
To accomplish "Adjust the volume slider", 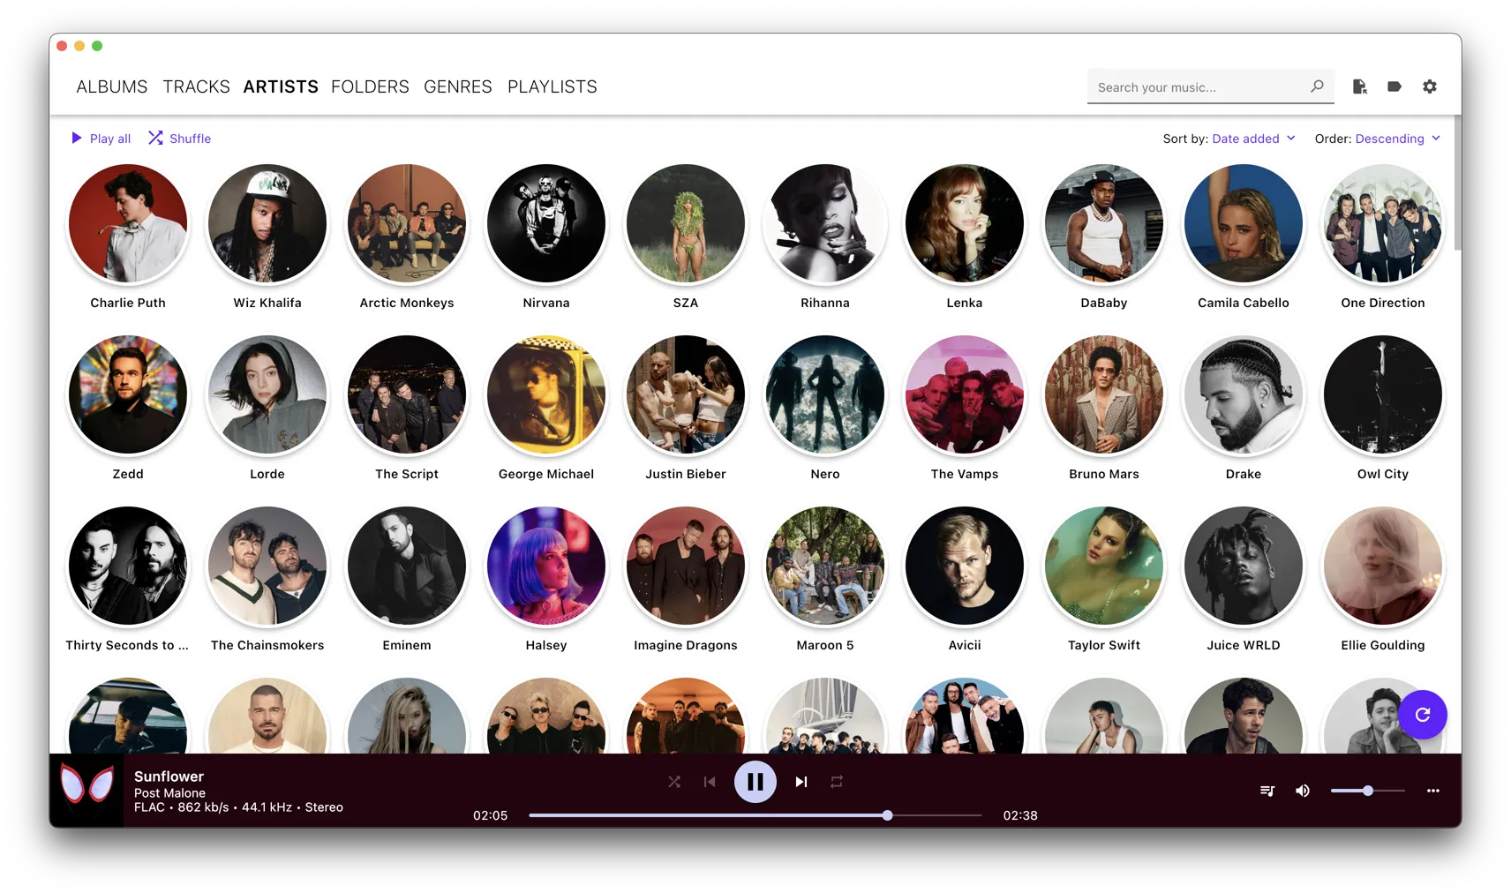I will (1367, 791).
